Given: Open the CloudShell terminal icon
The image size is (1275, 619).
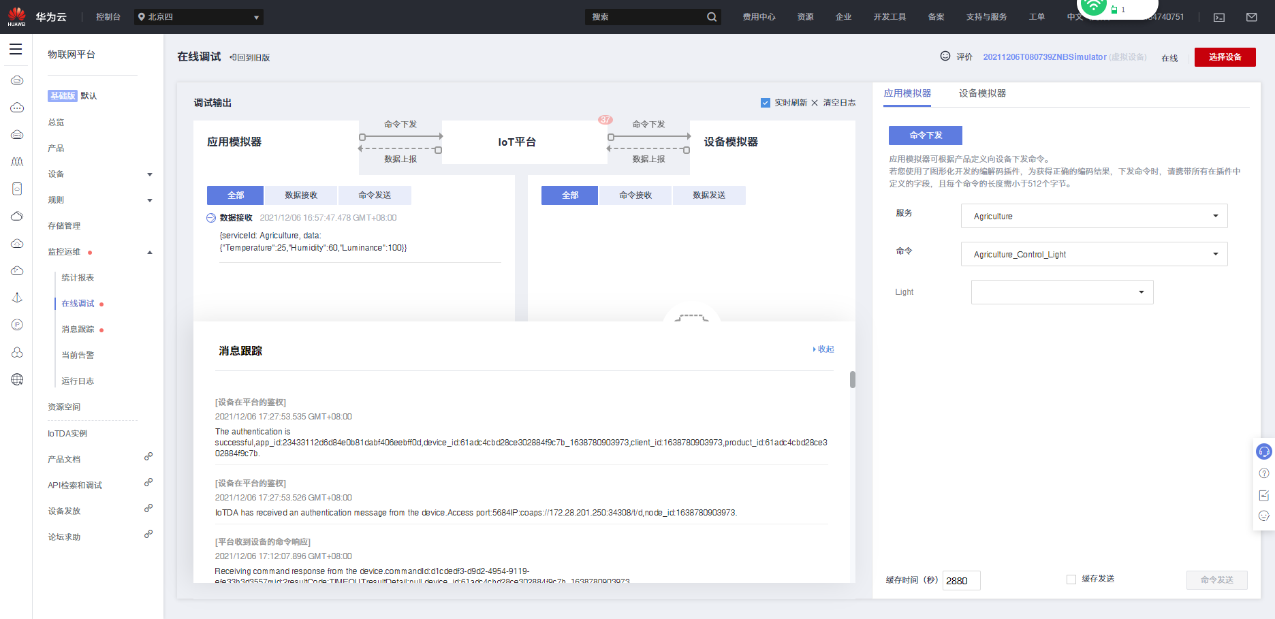Looking at the screenshot, I should coord(1219,17).
